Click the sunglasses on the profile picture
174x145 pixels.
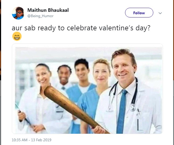click(x=19, y=13)
